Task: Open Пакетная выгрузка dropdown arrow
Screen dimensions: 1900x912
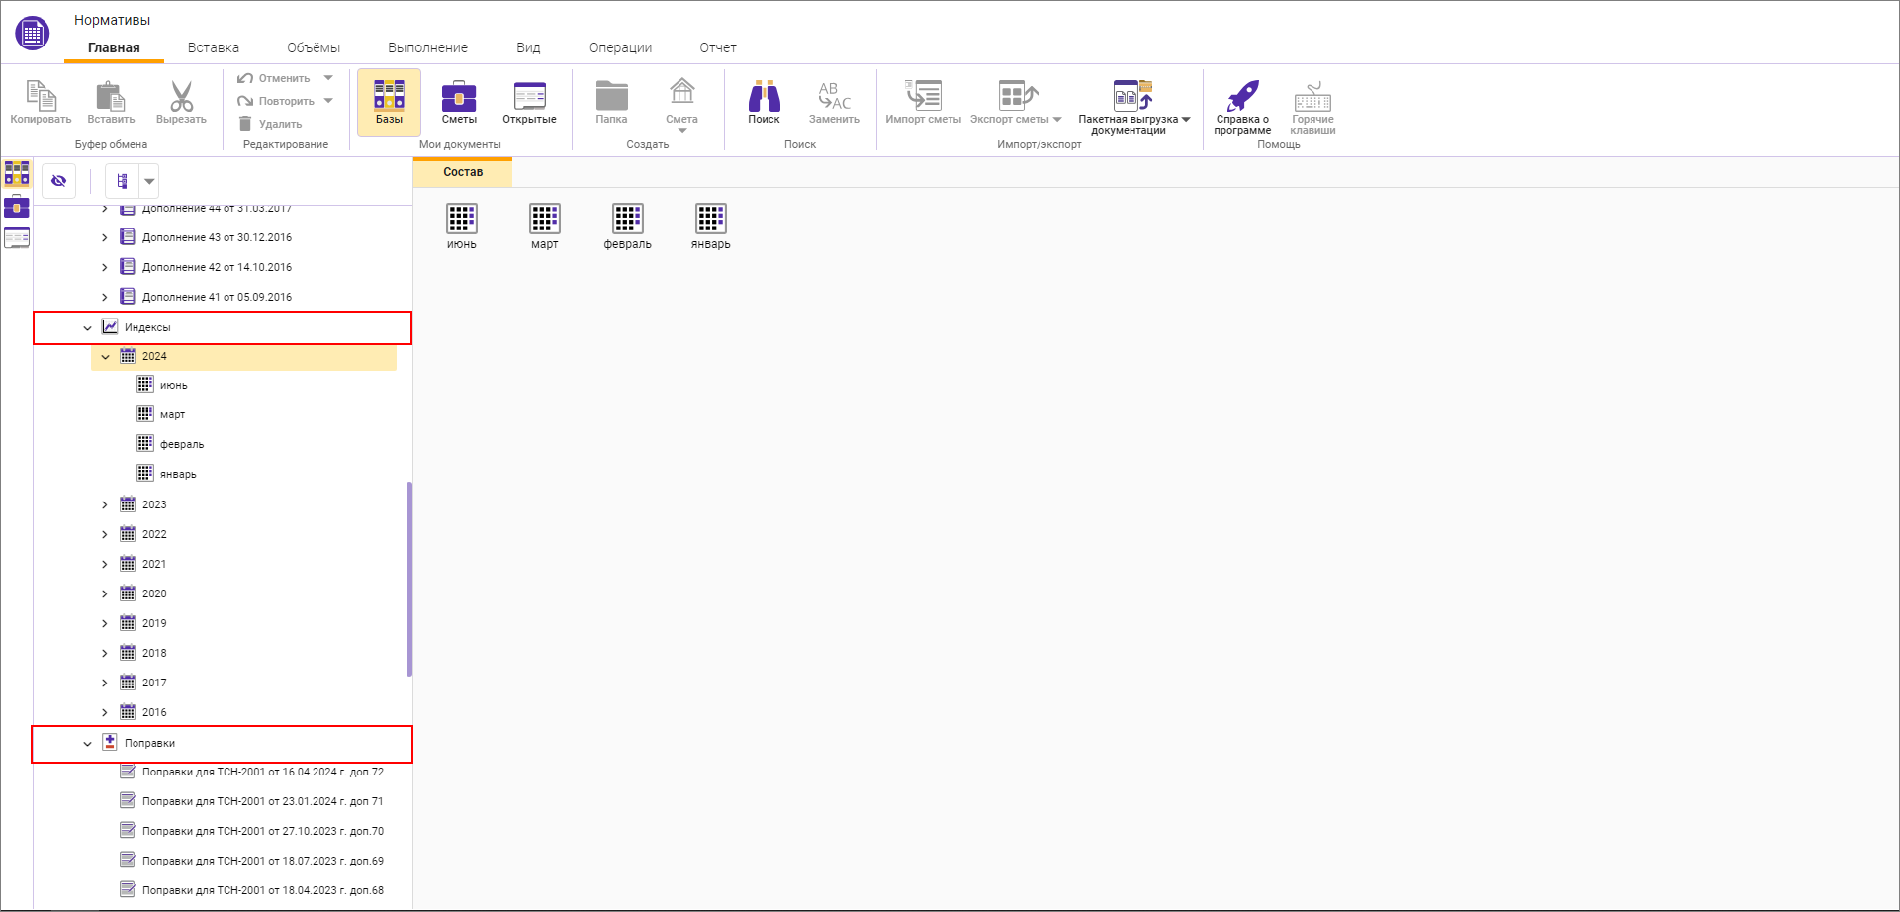Action: pos(1186,120)
